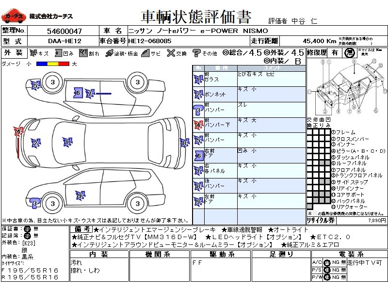
Task: Select the circled 有 for 保証書
Action: click(28, 229)
